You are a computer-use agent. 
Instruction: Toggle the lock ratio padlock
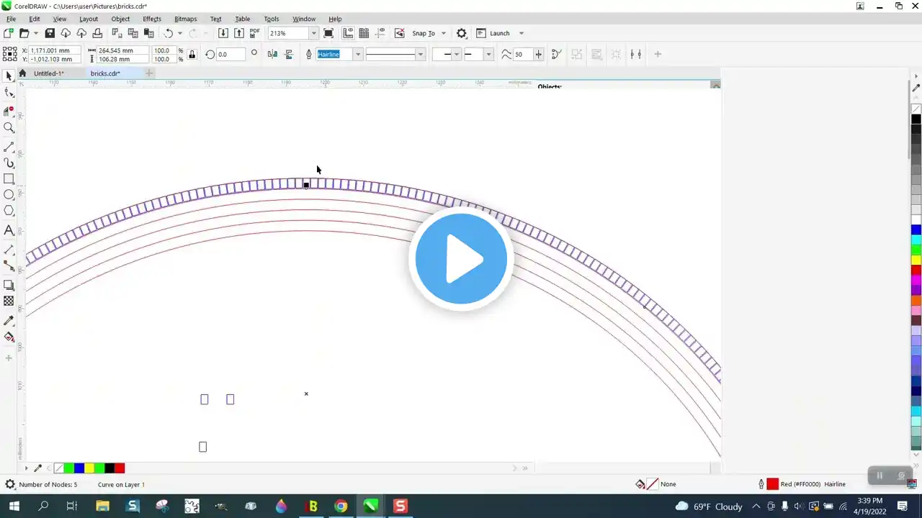[x=192, y=54]
